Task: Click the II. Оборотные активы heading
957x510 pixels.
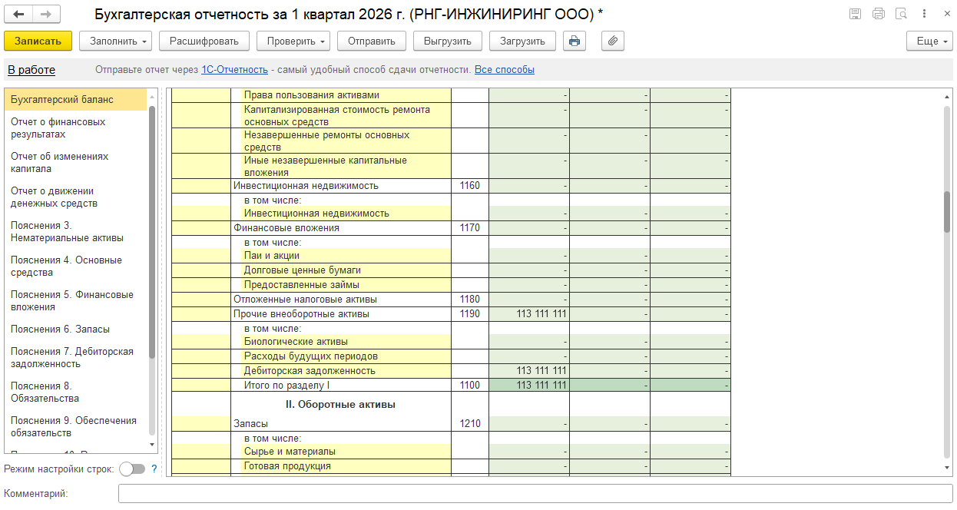Action: pos(341,404)
